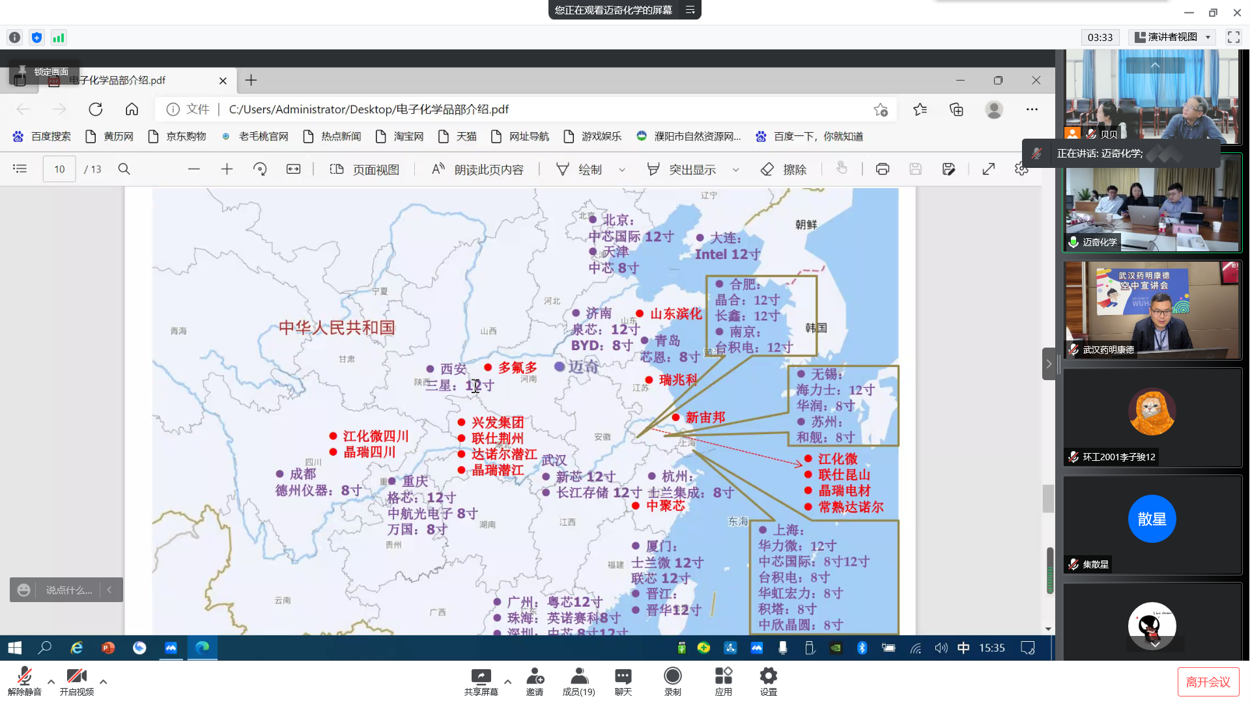Open the Members (19) list
The image size is (1250, 703).
578,681
